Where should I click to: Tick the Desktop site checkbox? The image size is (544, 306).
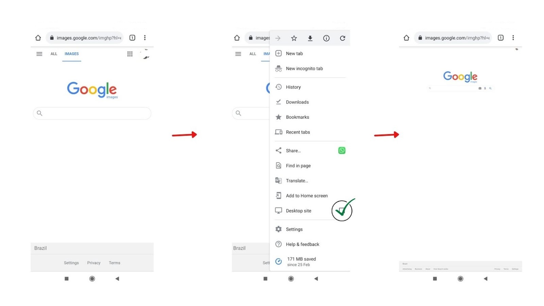click(x=342, y=211)
